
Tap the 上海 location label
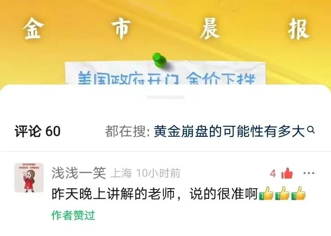[121, 173]
